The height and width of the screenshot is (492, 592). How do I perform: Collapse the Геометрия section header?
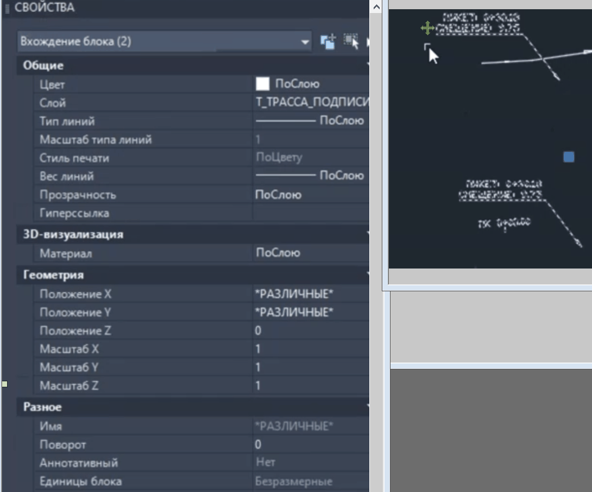(53, 275)
